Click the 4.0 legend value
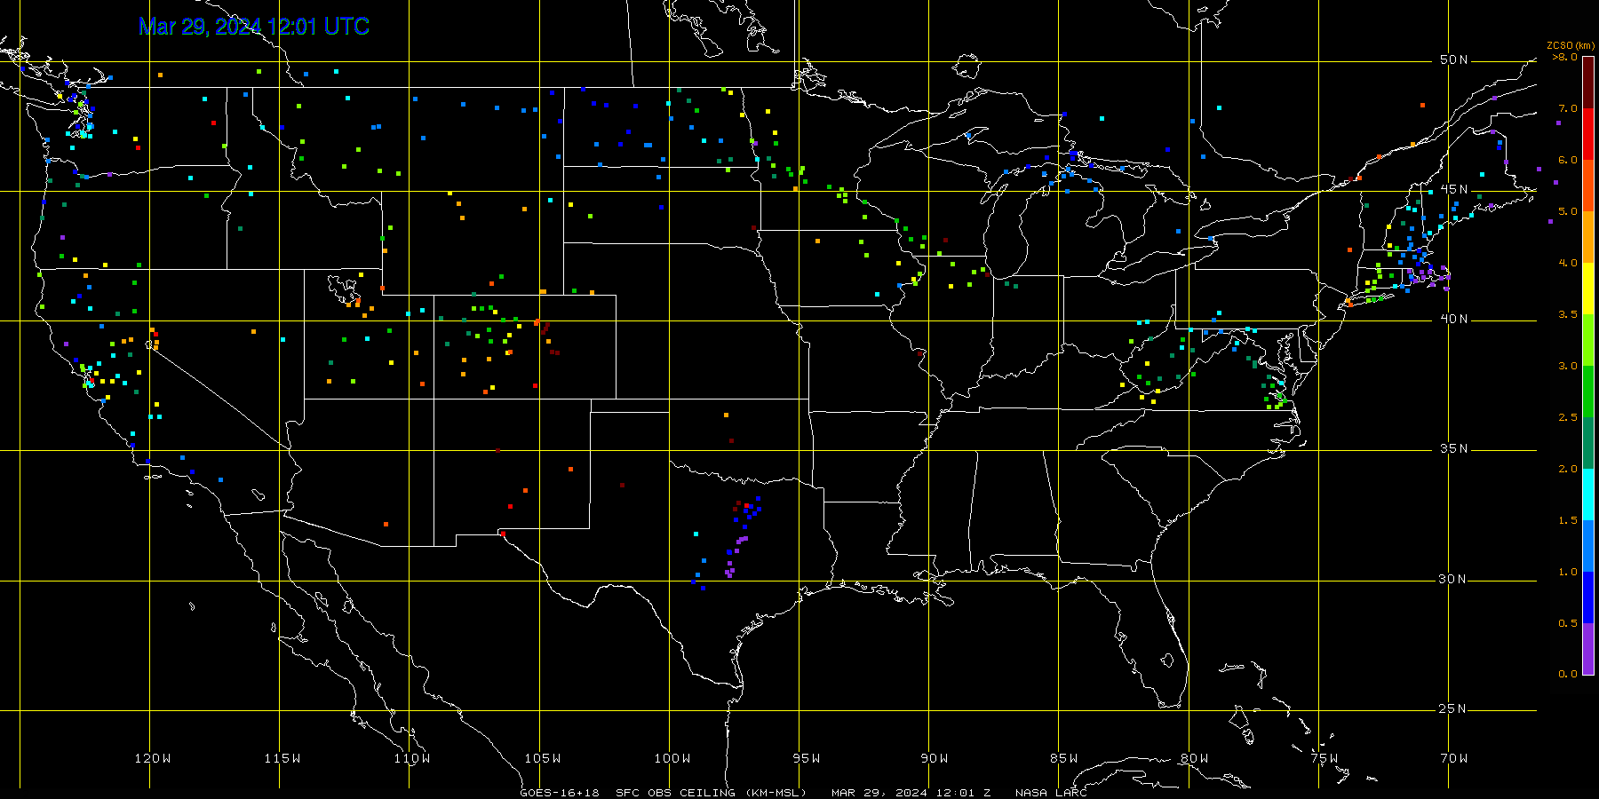This screenshot has height=799, width=1599. point(1568,264)
